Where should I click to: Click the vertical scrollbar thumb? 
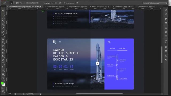click(162, 54)
